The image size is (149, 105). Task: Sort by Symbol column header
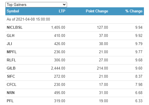tap(13, 11)
